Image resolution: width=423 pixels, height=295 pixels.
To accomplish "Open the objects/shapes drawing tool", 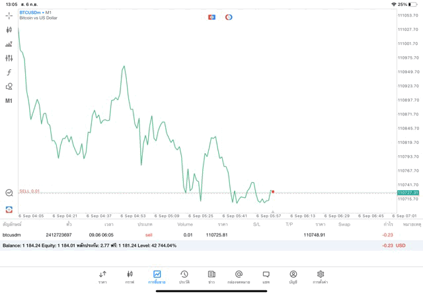I will (9, 86).
